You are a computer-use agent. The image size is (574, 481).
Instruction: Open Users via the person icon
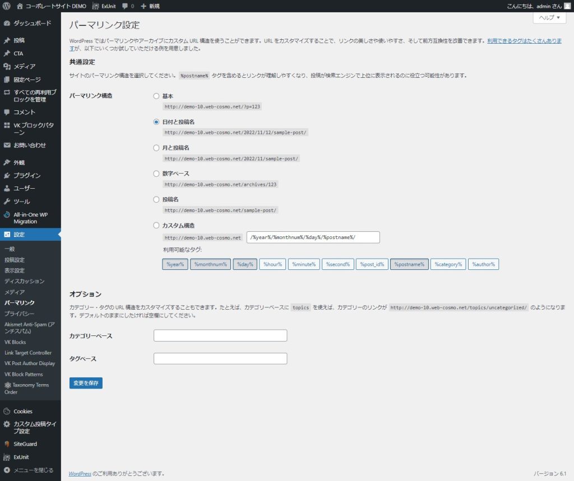[x=7, y=188]
